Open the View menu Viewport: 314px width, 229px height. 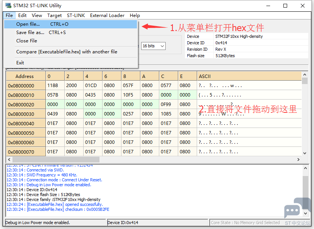coord(37,16)
